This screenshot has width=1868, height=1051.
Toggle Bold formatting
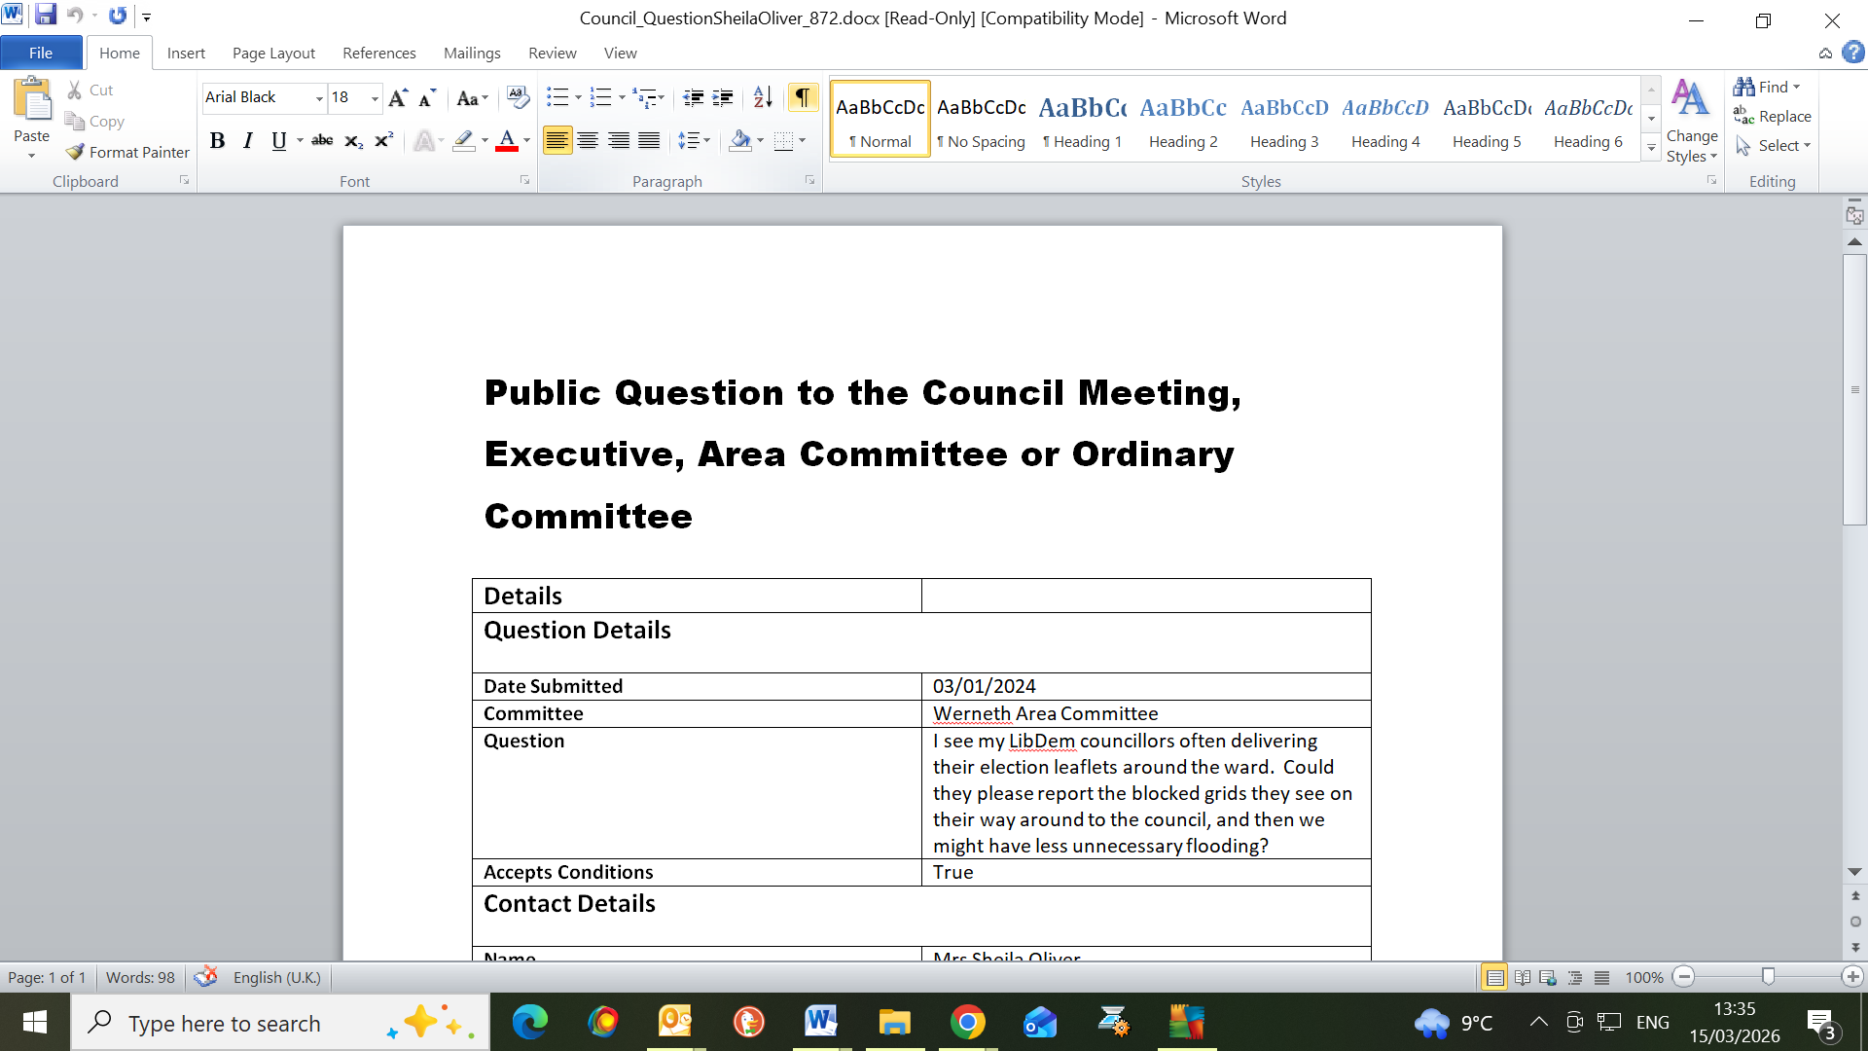pyautogui.click(x=217, y=141)
